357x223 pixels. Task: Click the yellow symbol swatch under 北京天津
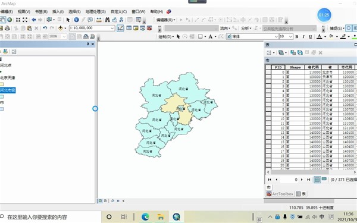coord(2,84)
